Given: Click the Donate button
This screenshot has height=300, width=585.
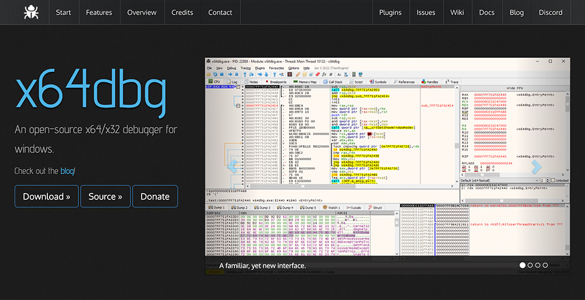Looking at the screenshot, I should [x=155, y=196].
